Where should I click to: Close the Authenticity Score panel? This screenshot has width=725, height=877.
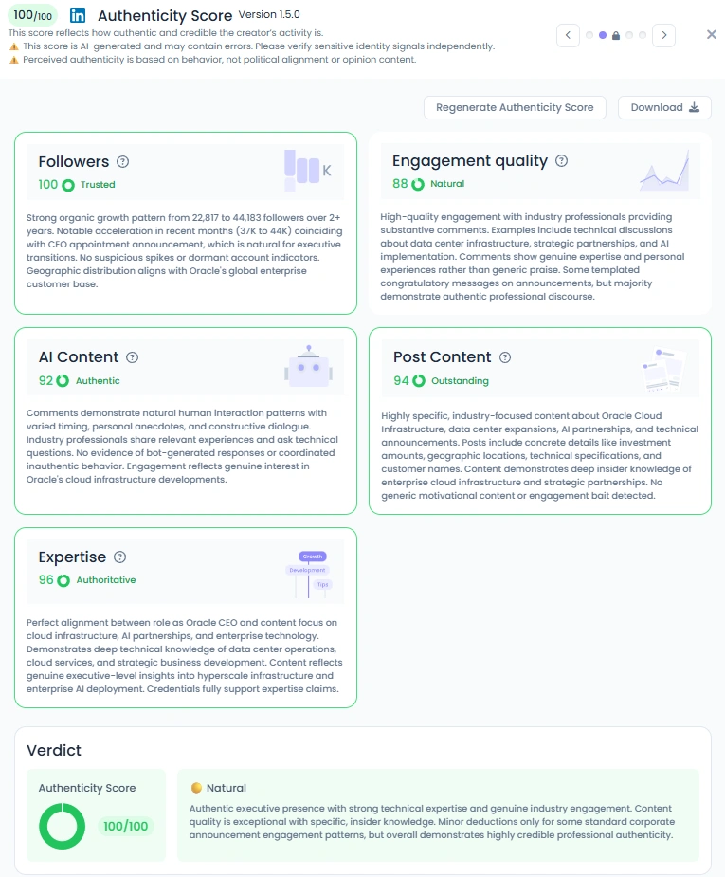click(711, 35)
